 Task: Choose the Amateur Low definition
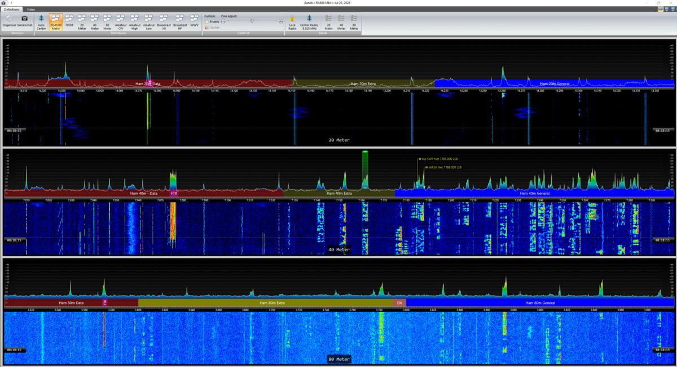coord(148,22)
